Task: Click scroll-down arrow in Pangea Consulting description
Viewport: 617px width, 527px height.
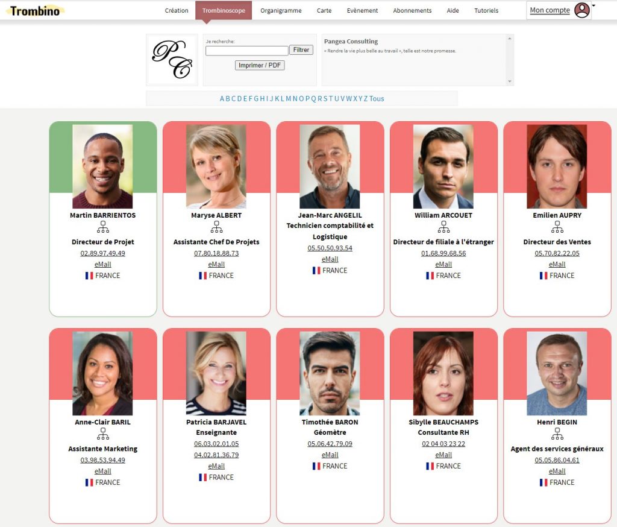Action: pyautogui.click(x=510, y=81)
